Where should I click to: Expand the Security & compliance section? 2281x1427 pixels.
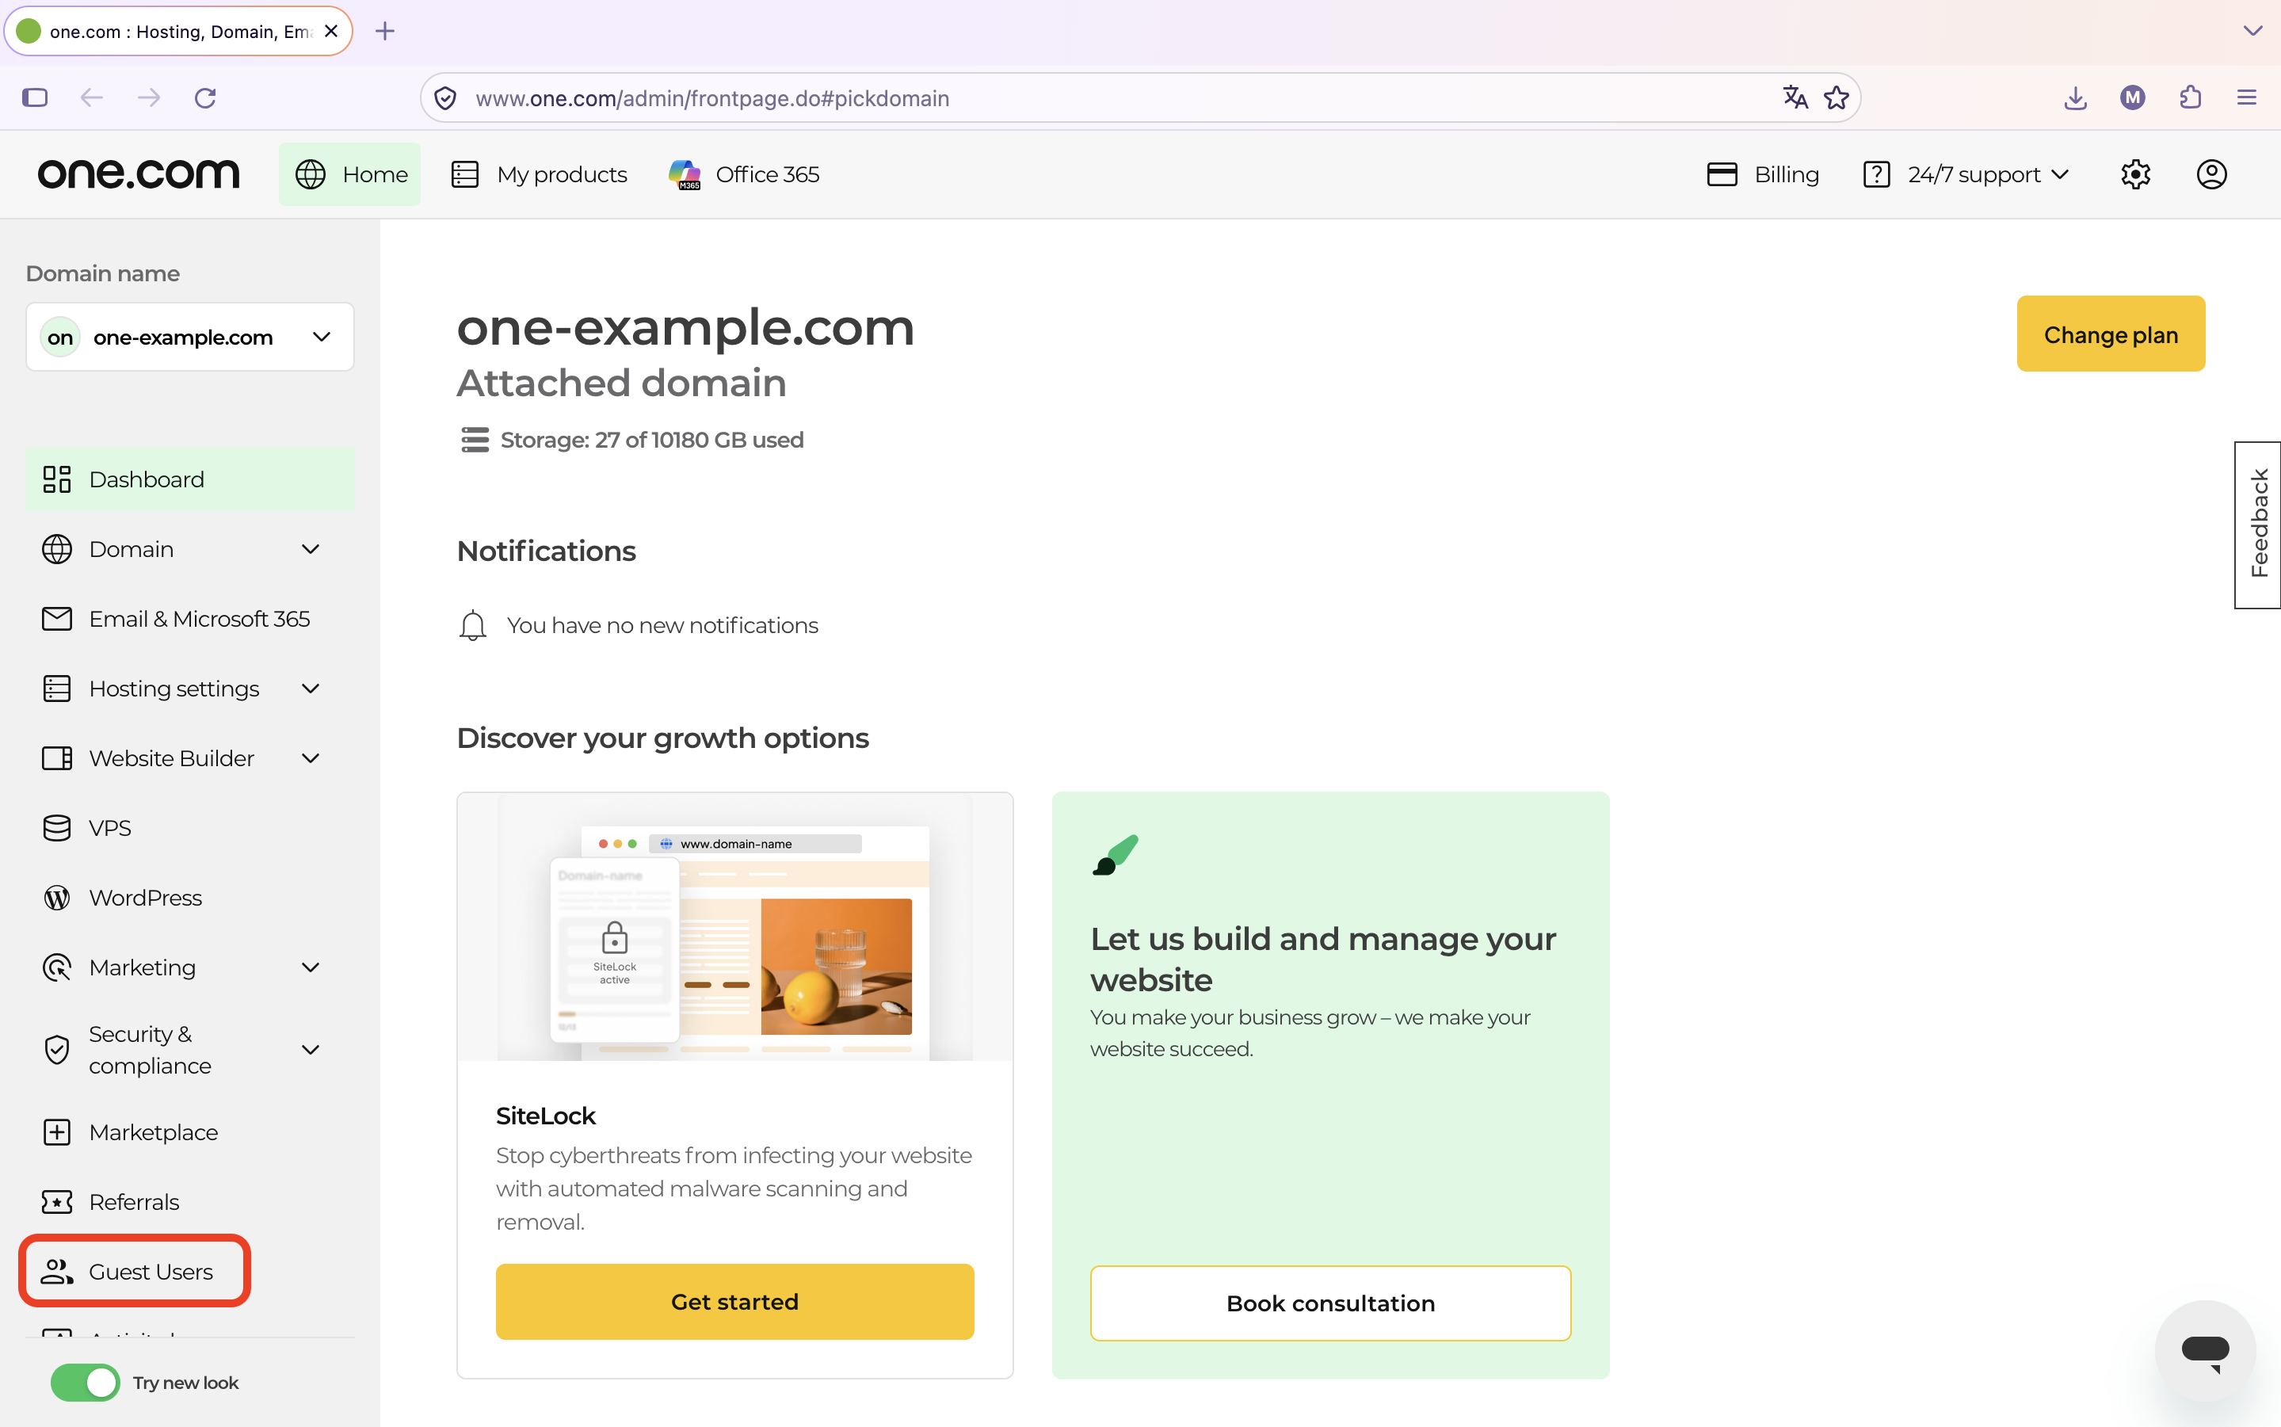(x=189, y=1050)
